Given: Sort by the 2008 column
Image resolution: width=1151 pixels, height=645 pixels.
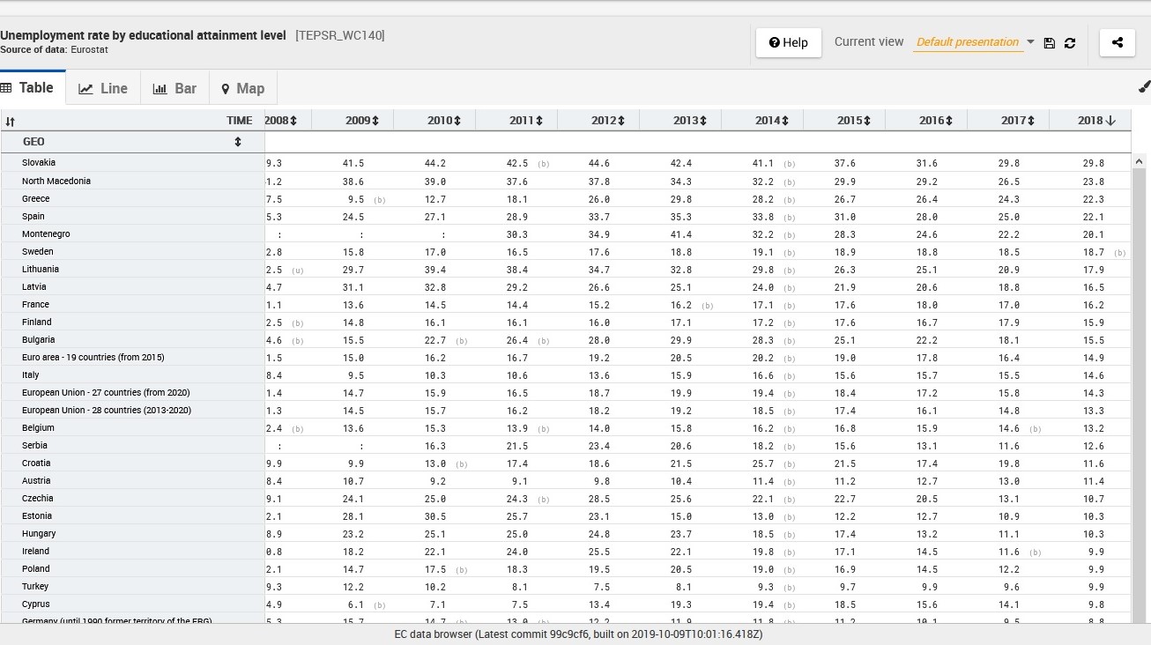Looking at the screenshot, I should click(x=293, y=121).
